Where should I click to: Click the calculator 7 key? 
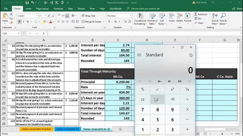[x=143, y=110]
